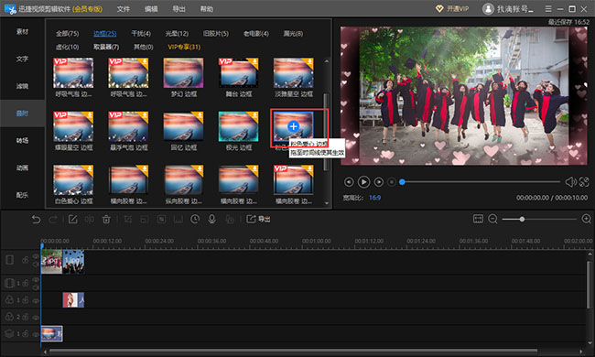
Task: Mute the preview with the speaker icon
Action: [x=570, y=182]
